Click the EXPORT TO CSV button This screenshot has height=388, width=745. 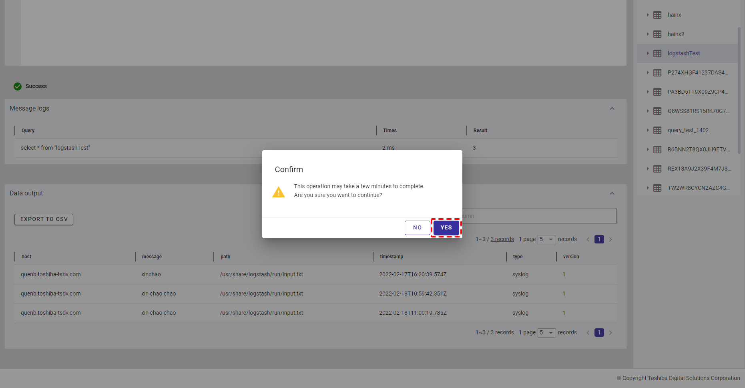point(44,219)
